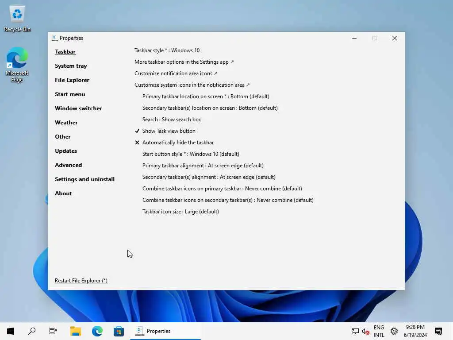Viewport: 453px width, 340px height.
Task: Change Secondary taskbar(s) alignment option
Action: pyautogui.click(x=209, y=177)
